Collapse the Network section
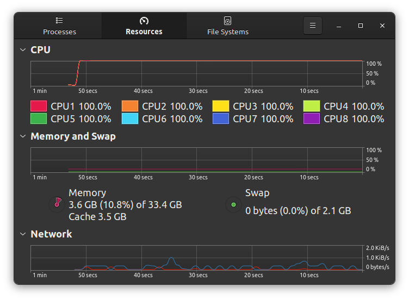Image resolution: width=409 pixels, height=300 pixels. coord(23,234)
